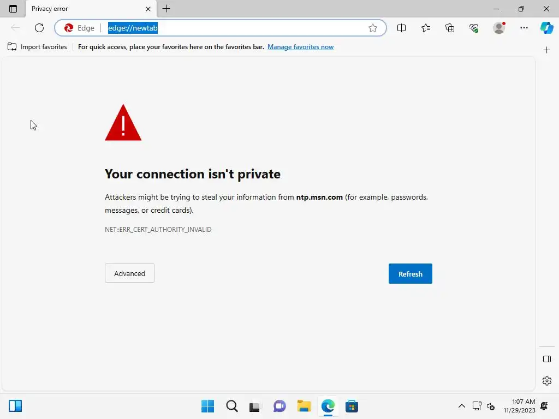Image resolution: width=559 pixels, height=419 pixels.
Task: Click the NET::ERR_CERT_AUTHORITY_INVALID error code
Action: click(158, 230)
